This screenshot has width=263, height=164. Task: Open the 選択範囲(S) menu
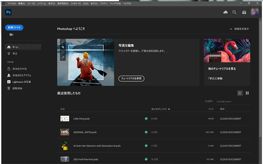[63, 3]
